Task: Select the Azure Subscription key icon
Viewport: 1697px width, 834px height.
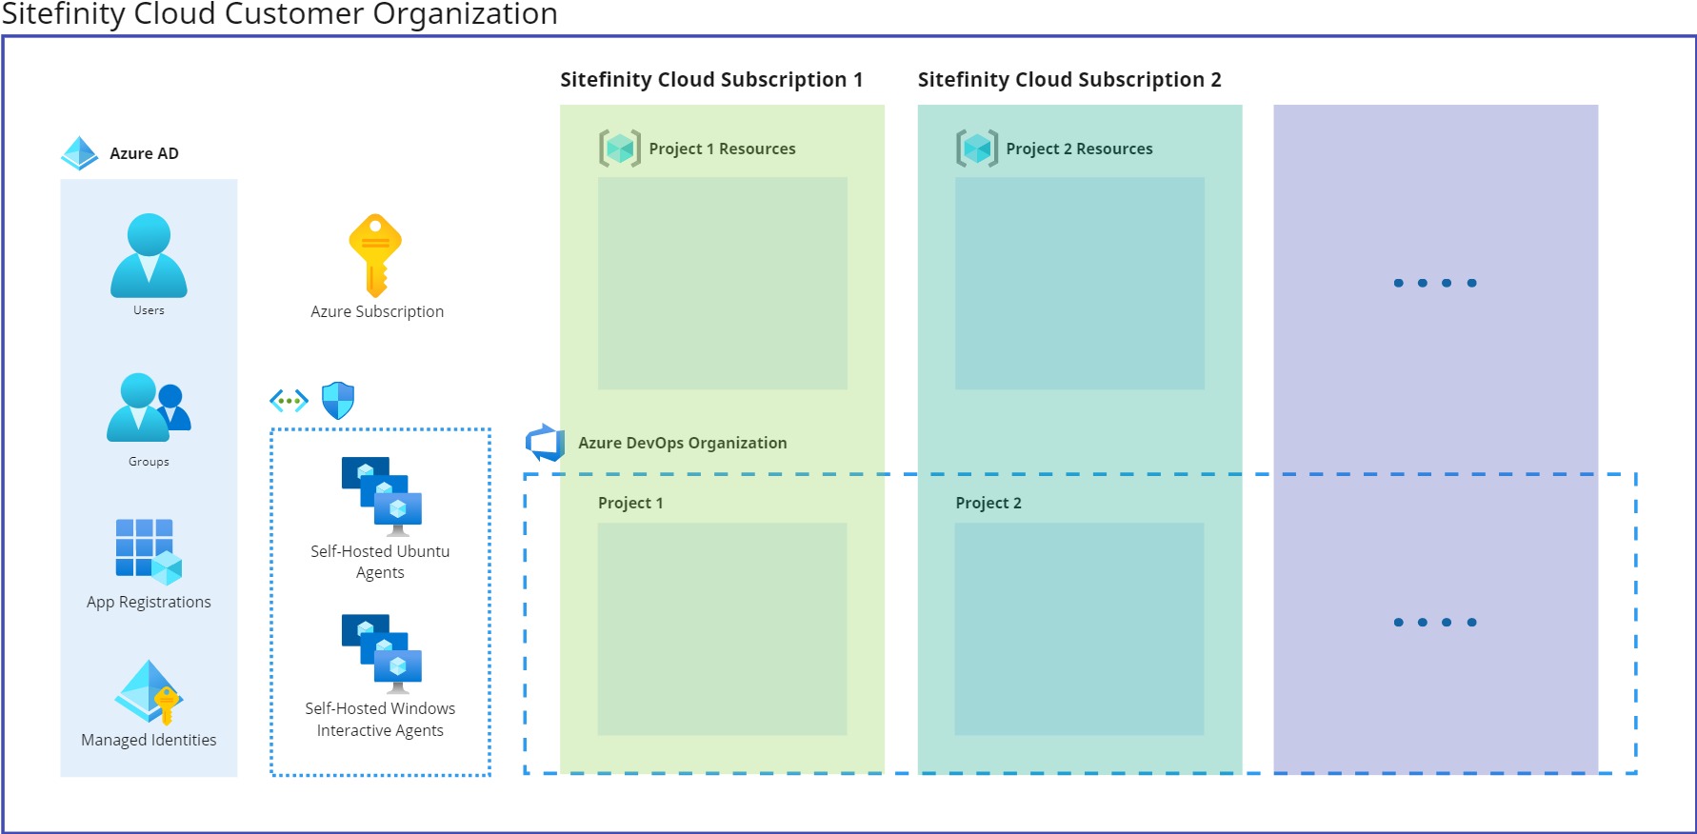Action: tap(376, 255)
